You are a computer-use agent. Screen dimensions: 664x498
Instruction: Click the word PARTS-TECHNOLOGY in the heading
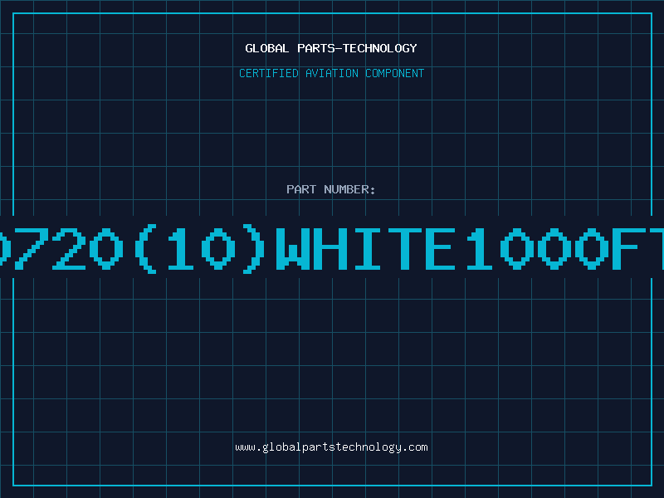click(357, 48)
